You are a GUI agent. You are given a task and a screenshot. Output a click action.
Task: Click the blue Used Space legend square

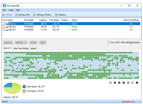(24, 87)
